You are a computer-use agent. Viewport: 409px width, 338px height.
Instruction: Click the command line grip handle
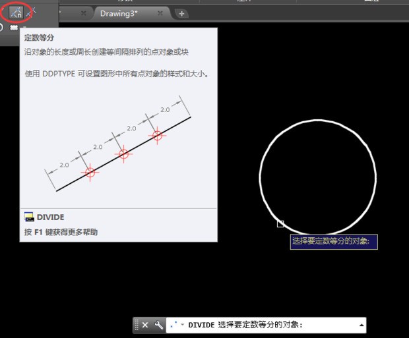coord(137,325)
